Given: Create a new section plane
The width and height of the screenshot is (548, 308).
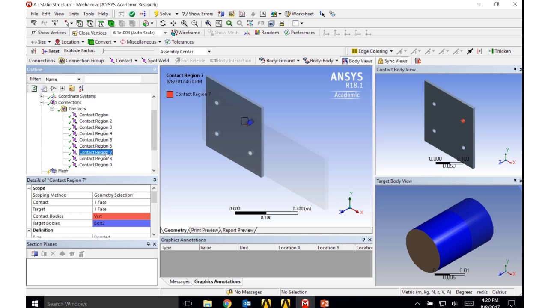Looking at the screenshot, I should (34, 254).
